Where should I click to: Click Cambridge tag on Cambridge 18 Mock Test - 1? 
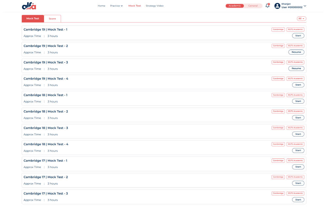278,95
